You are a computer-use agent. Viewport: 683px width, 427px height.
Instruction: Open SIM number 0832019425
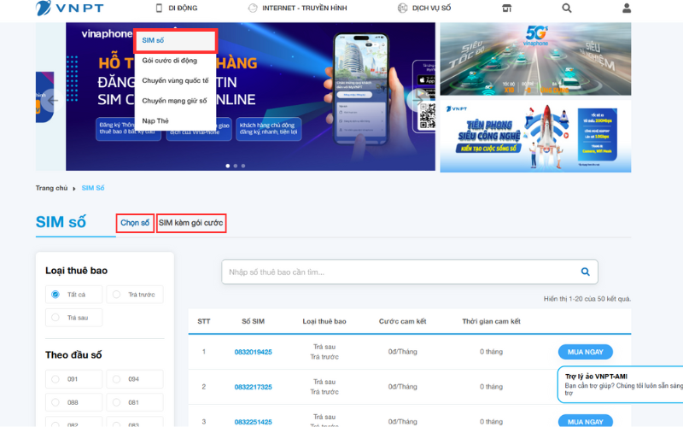[x=253, y=352]
